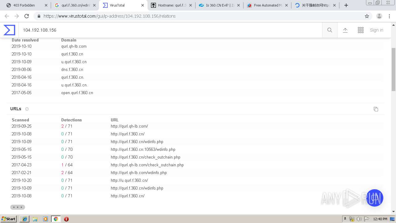Close the VirusTotal tab
The height and width of the screenshot is (223, 396).
coord(143,5)
